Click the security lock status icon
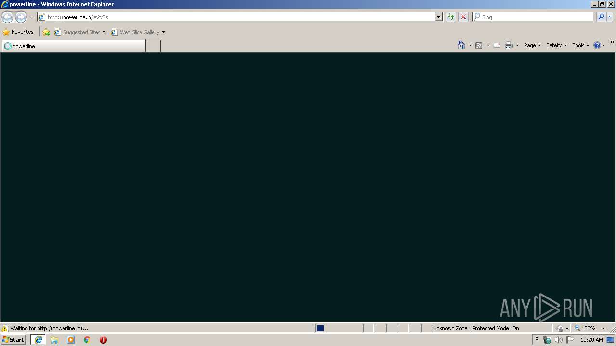616x346 pixels. click(560, 328)
